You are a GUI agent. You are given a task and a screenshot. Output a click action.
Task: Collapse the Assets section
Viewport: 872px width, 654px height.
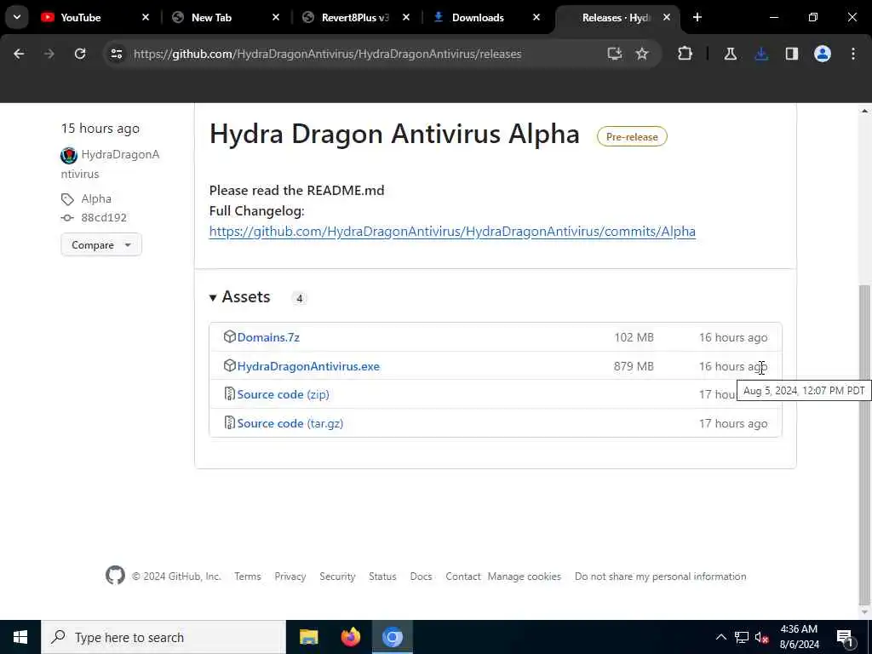coord(239,297)
